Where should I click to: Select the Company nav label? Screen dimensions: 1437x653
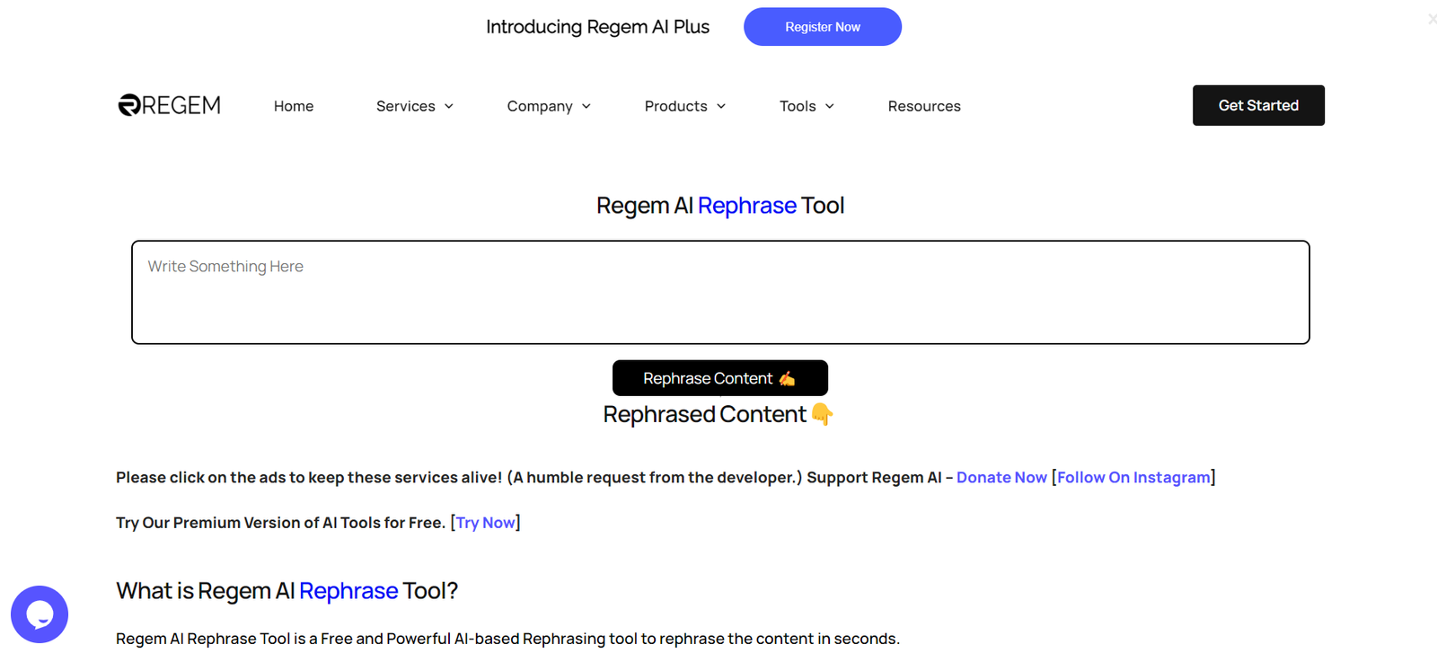539,106
